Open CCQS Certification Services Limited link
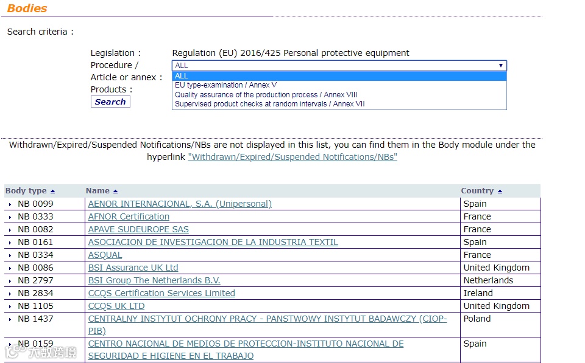Viewport: 585px width, 363px height. (x=161, y=293)
